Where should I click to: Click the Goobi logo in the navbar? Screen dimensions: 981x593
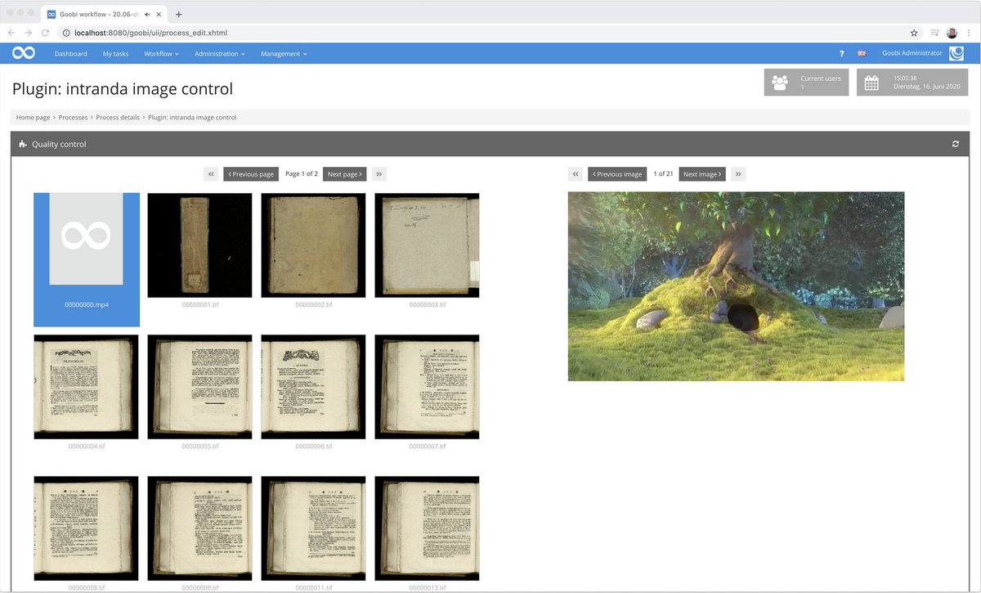[23, 52]
